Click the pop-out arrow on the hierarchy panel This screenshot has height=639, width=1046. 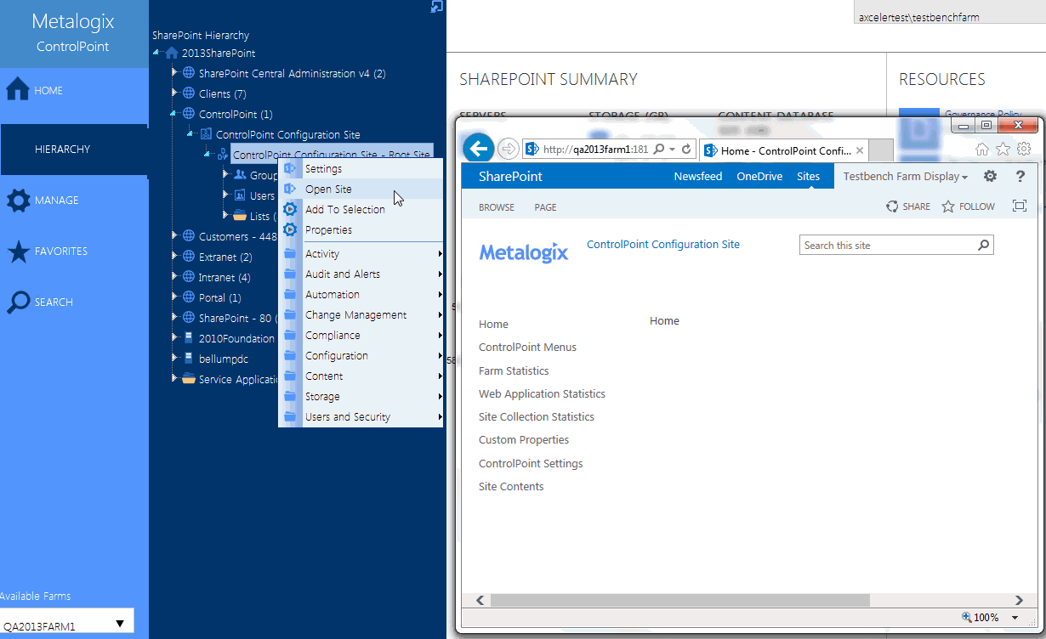click(x=436, y=8)
